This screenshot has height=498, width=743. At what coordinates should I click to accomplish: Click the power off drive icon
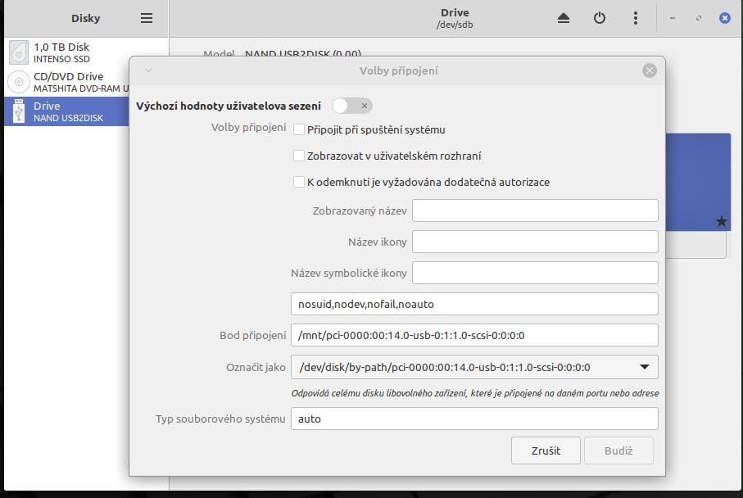coord(600,18)
